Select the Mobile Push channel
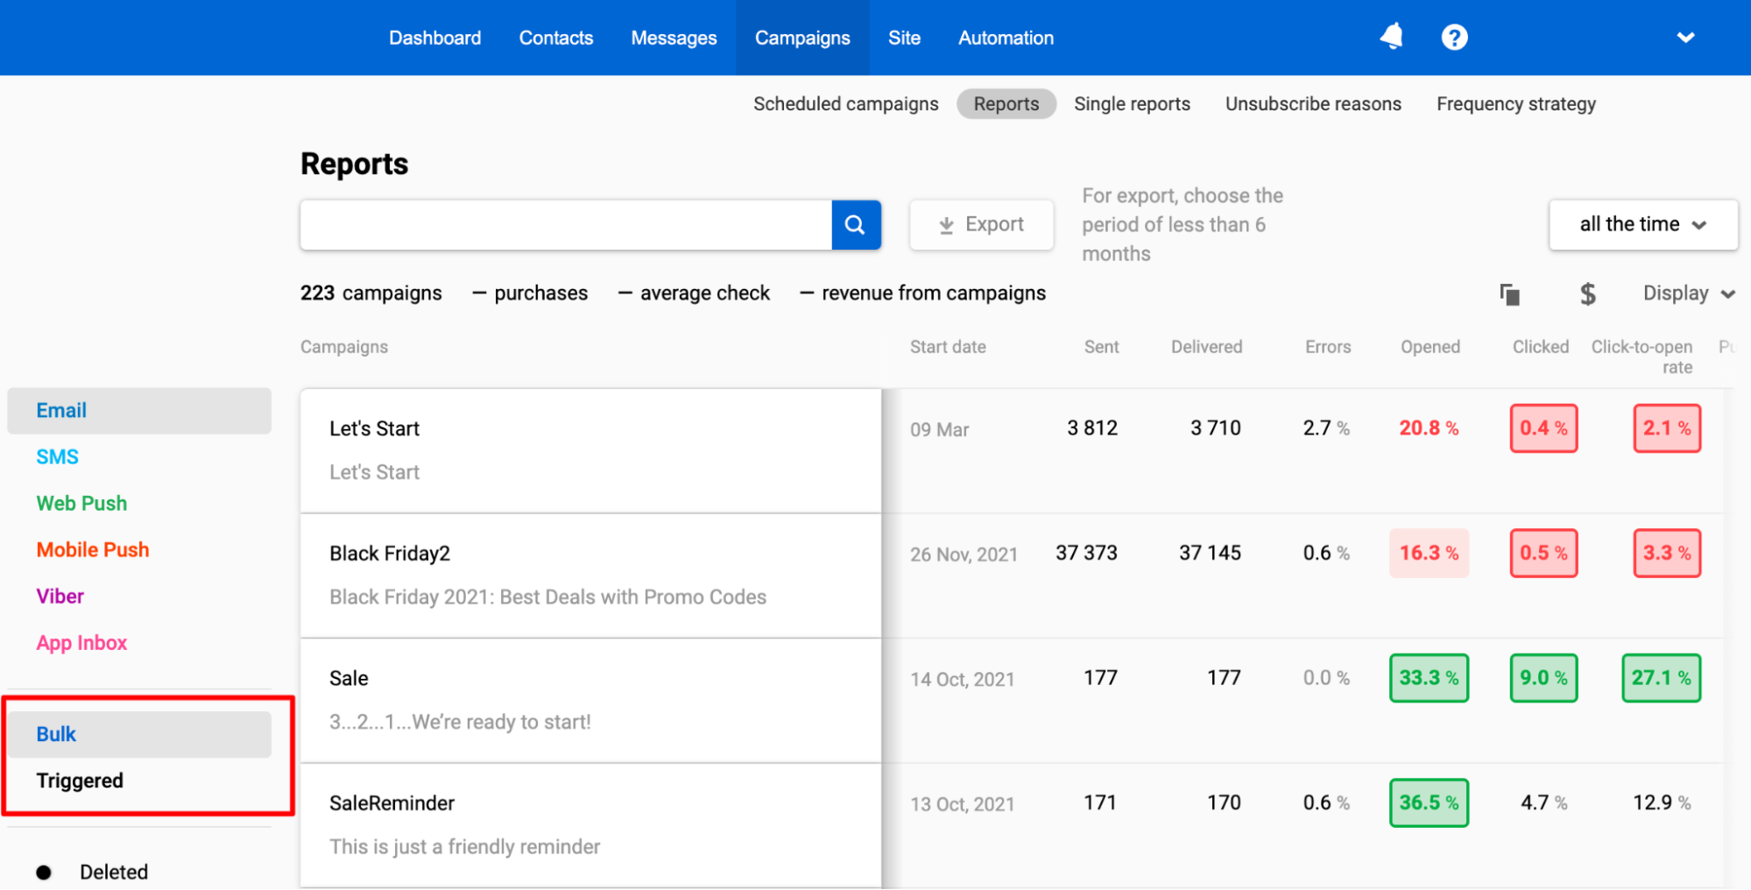This screenshot has width=1751, height=890. click(93, 550)
